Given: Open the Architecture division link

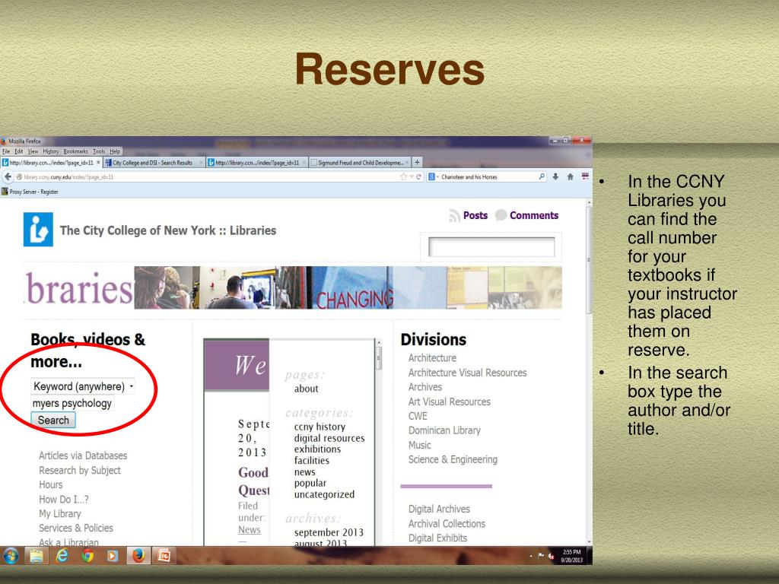Looking at the screenshot, I should coord(432,357).
